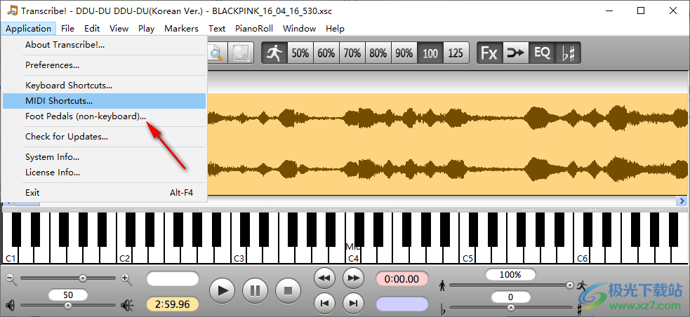Adjust the volume slider
690x317 pixels.
[x=68, y=305]
